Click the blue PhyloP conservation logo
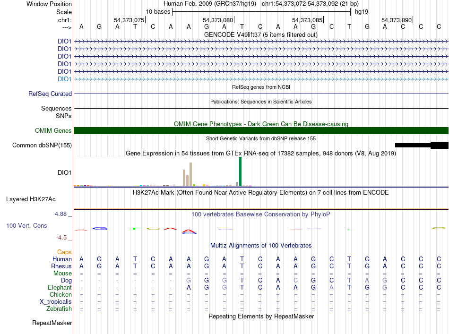This screenshot has height=334, width=449. click(101, 228)
